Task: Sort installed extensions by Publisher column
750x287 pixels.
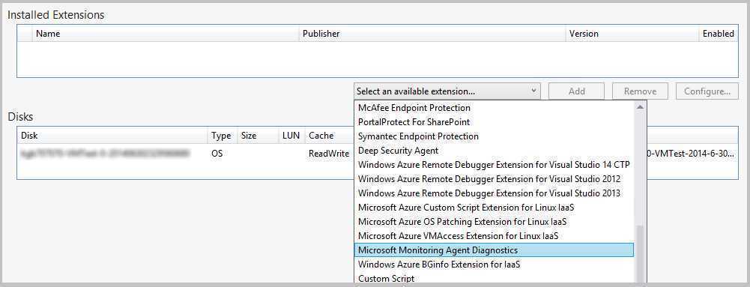Action: tap(432, 34)
